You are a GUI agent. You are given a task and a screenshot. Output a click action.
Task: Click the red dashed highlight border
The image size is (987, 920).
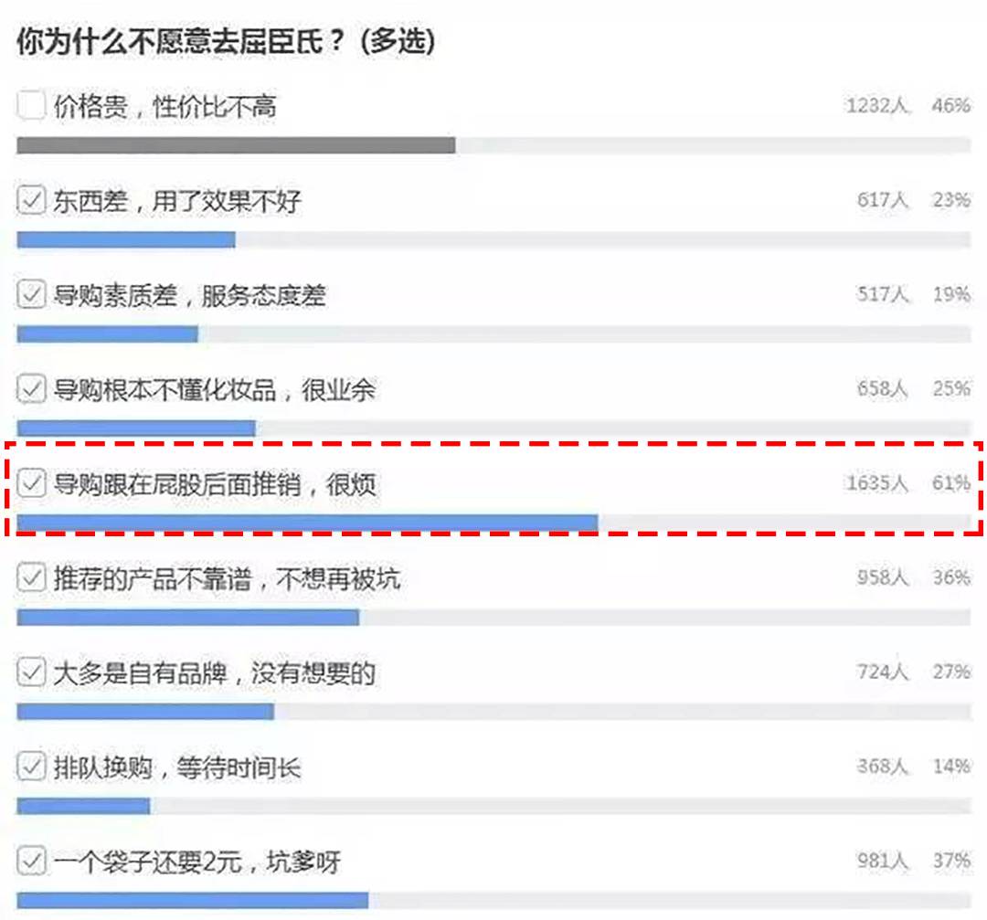pyautogui.click(x=493, y=447)
